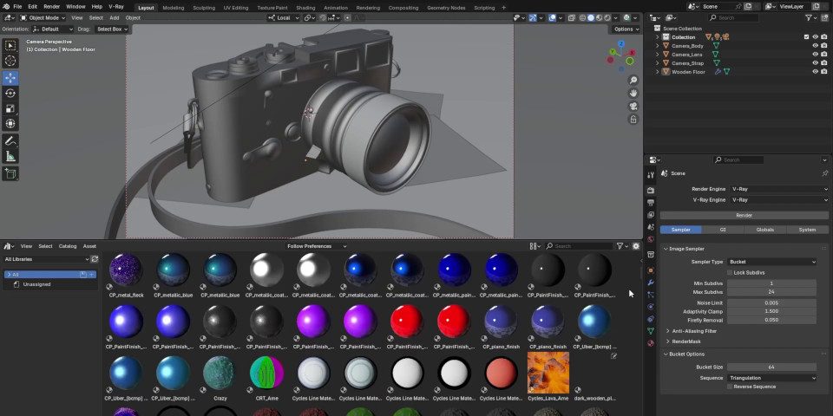Open the All Libraries dropdown
Image resolution: width=833 pixels, height=416 pixels.
46,259
